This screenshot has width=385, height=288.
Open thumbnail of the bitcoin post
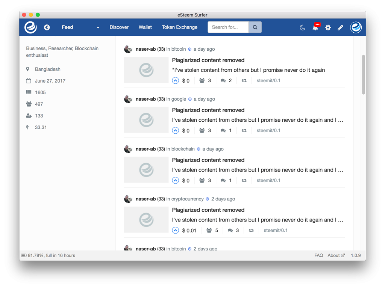(x=146, y=70)
